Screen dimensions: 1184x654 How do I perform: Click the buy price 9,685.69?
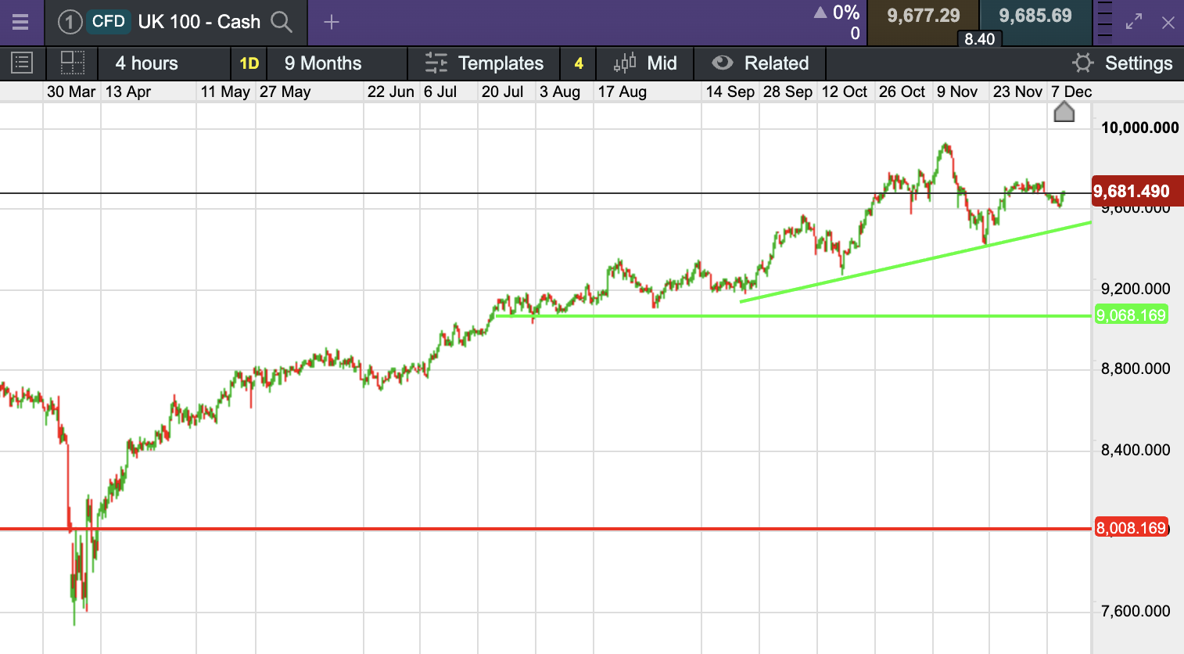click(1035, 16)
